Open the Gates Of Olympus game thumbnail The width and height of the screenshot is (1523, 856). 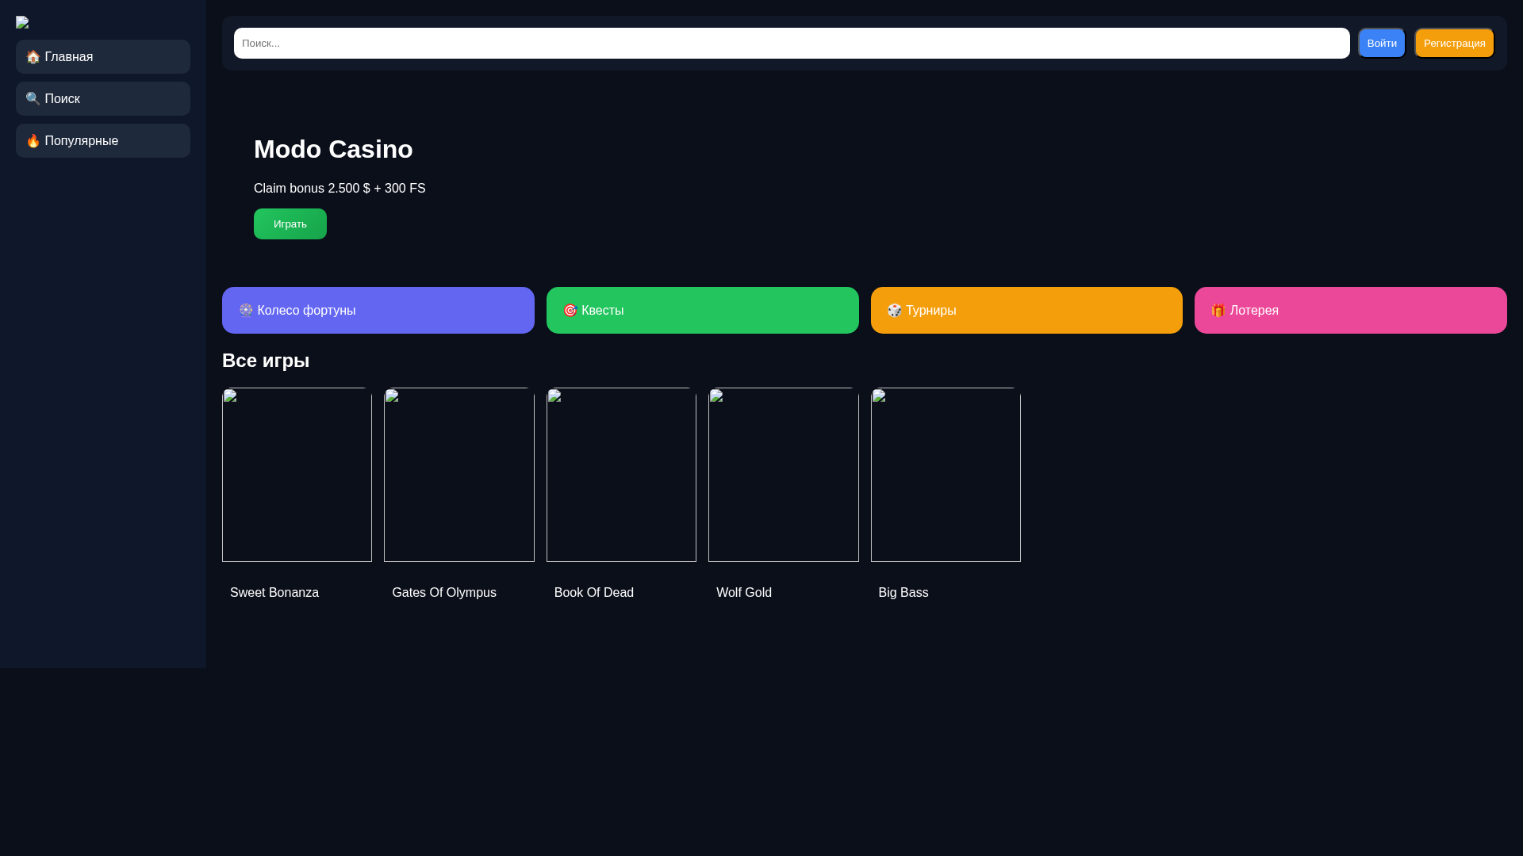point(459,474)
